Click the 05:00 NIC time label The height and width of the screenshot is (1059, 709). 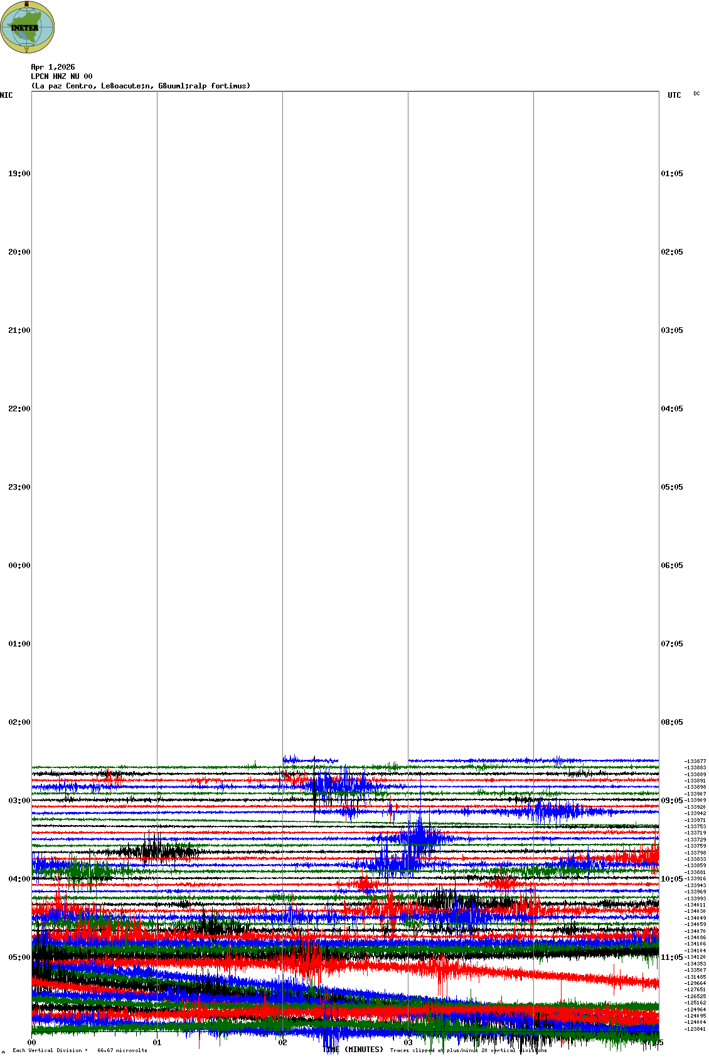(19, 957)
